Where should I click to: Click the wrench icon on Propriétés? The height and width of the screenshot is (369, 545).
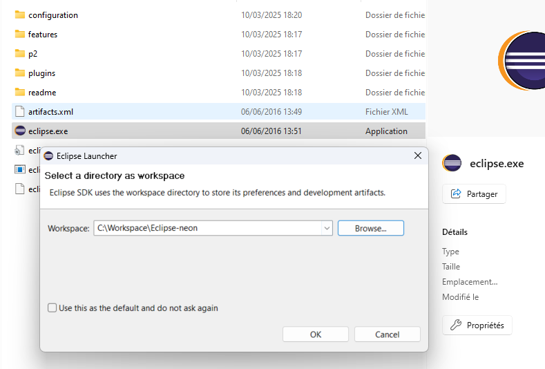click(x=456, y=325)
